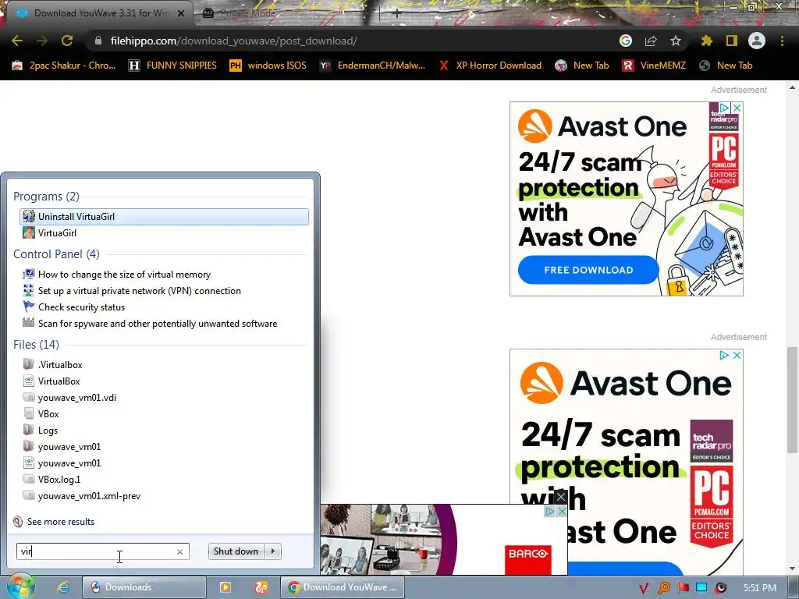
Task: Open EndermanCH/Malw... bookmark
Action: (372, 66)
